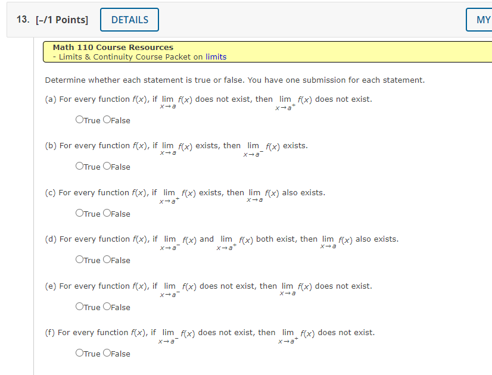Open the limits course packet link
The width and height of the screenshot is (492, 375).
click(216, 57)
